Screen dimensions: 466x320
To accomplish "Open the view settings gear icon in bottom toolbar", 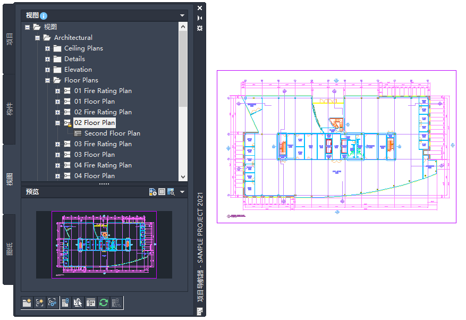I will click(52, 303).
